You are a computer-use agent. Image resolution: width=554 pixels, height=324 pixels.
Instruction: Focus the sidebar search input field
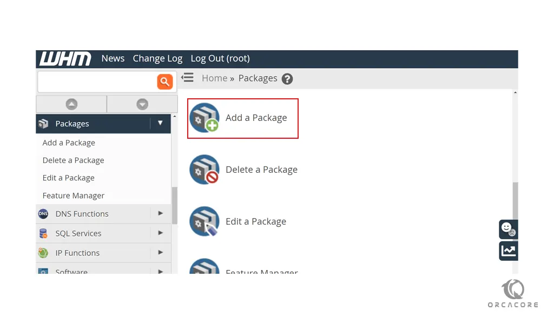[97, 82]
